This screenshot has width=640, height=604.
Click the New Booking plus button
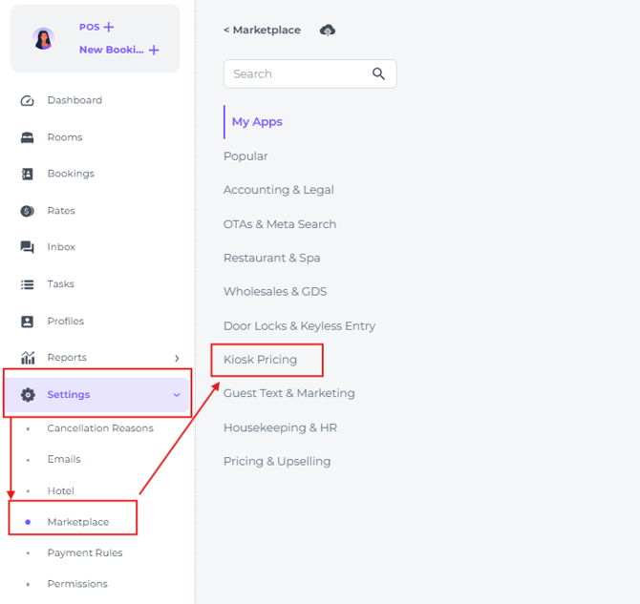click(x=154, y=50)
